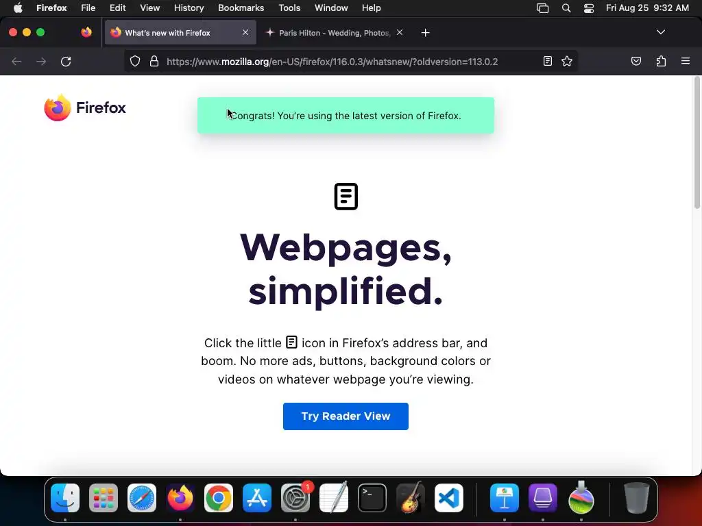This screenshot has height=526, width=702.
Task: Open the Apple menu
Action: 18,8
